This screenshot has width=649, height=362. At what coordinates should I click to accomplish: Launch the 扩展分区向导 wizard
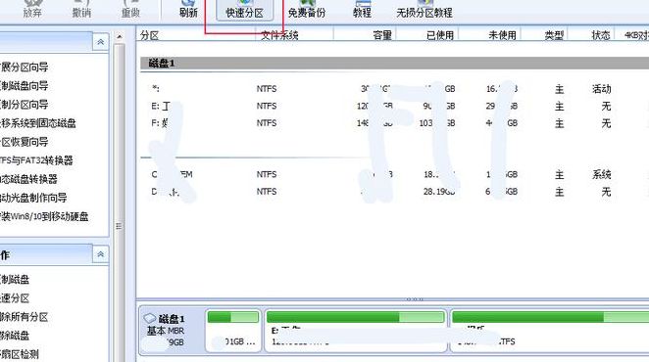click(x=24, y=67)
